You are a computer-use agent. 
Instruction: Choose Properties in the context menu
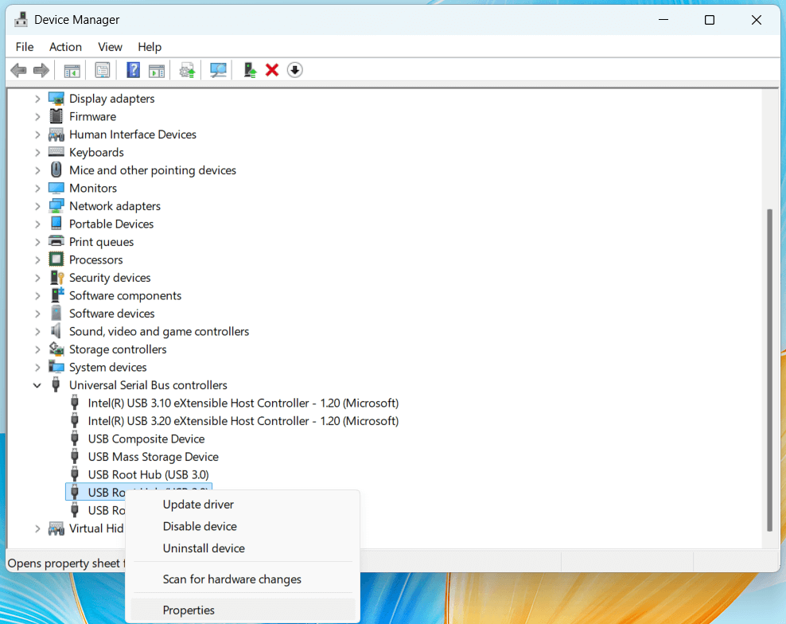189,610
